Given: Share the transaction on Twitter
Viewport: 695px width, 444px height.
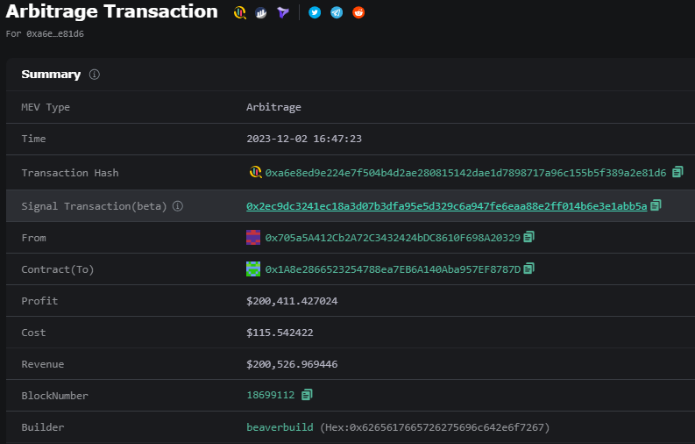Looking at the screenshot, I should click(315, 12).
